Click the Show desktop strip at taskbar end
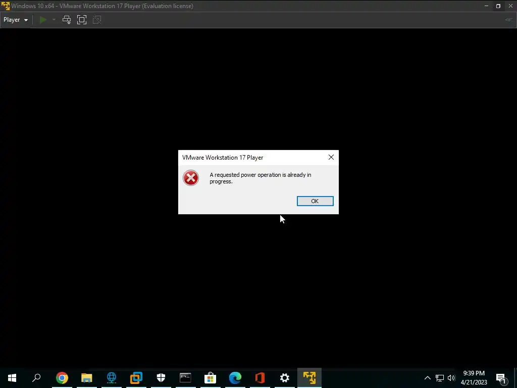517x388 pixels. (515, 378)
